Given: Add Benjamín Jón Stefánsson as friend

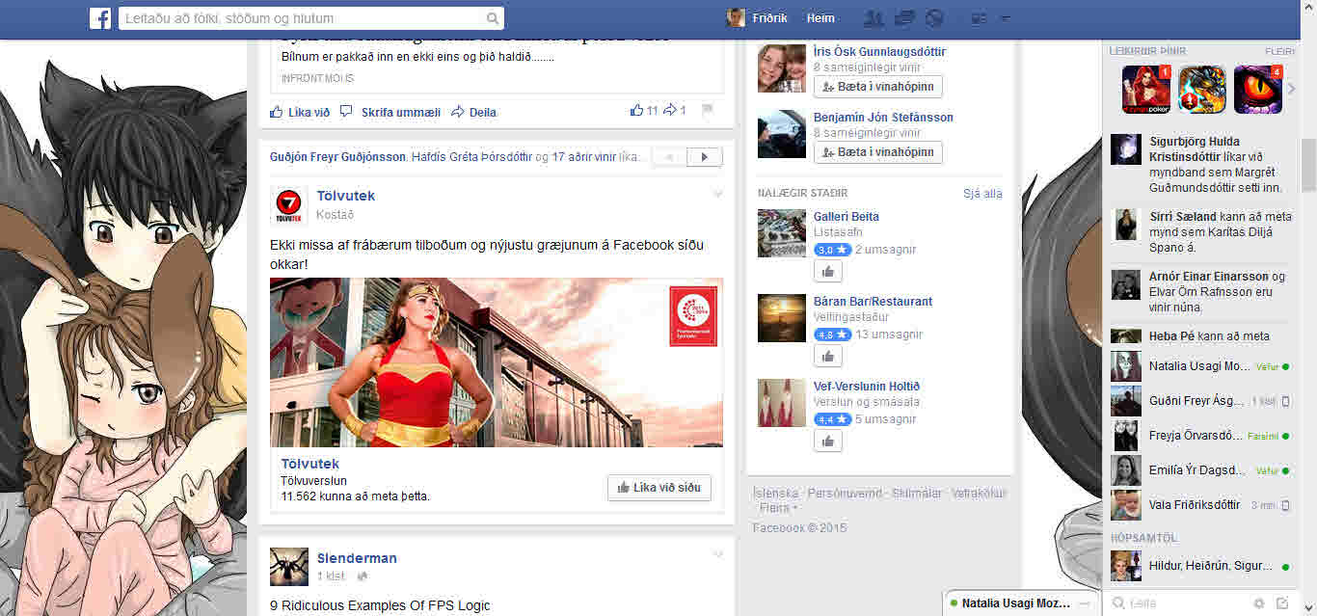Looking at the screenshot, I should point(878,152).
